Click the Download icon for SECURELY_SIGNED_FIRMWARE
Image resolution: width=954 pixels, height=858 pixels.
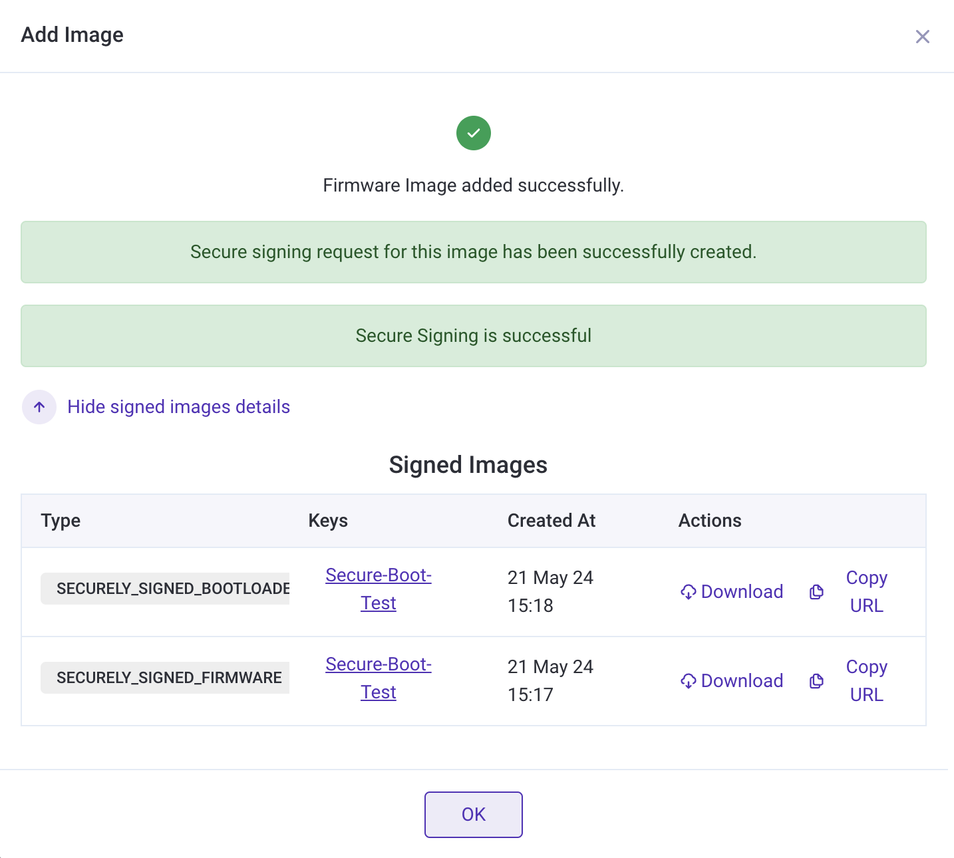pyautogui.click(x=689, y=681)
